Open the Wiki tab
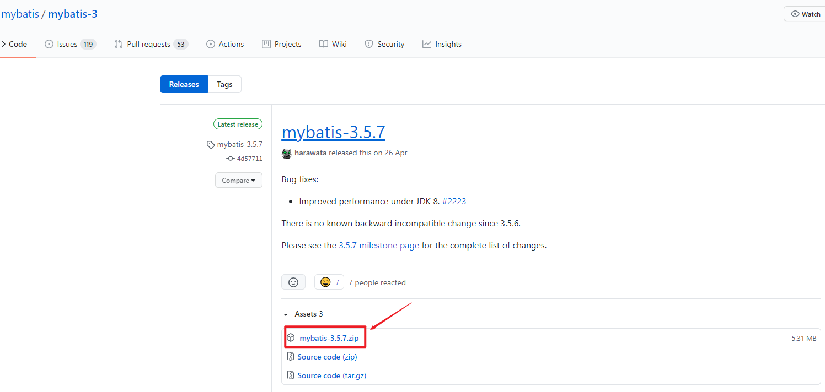 (x=333, y=44)
